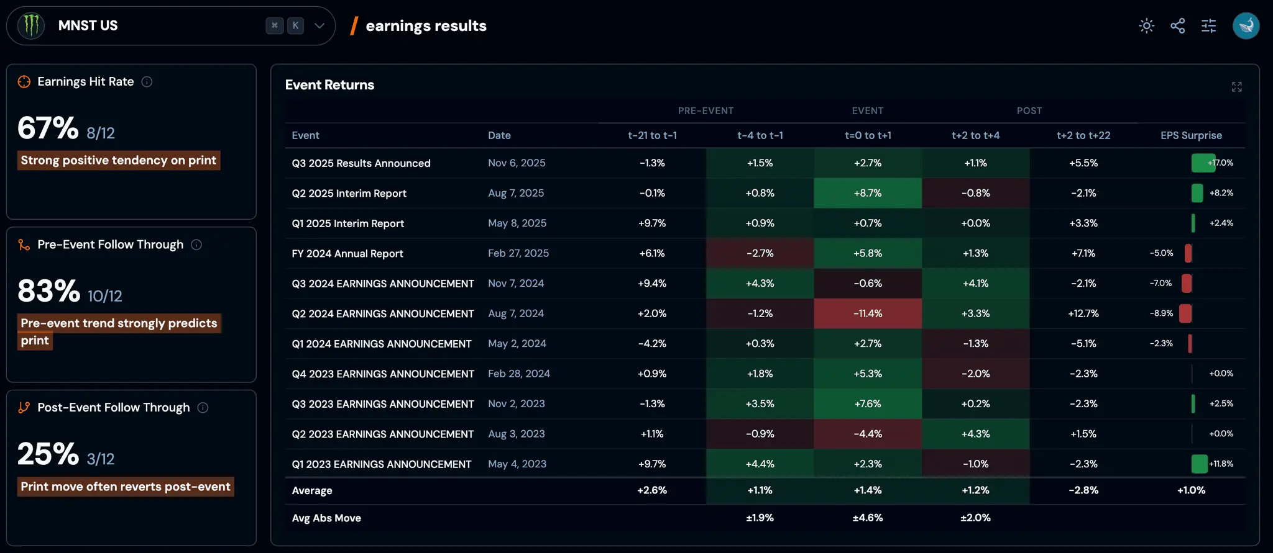This screenshot has width=1273, height=553.
Task: Click the command key shortcut badge
Action: pos(274,25)
